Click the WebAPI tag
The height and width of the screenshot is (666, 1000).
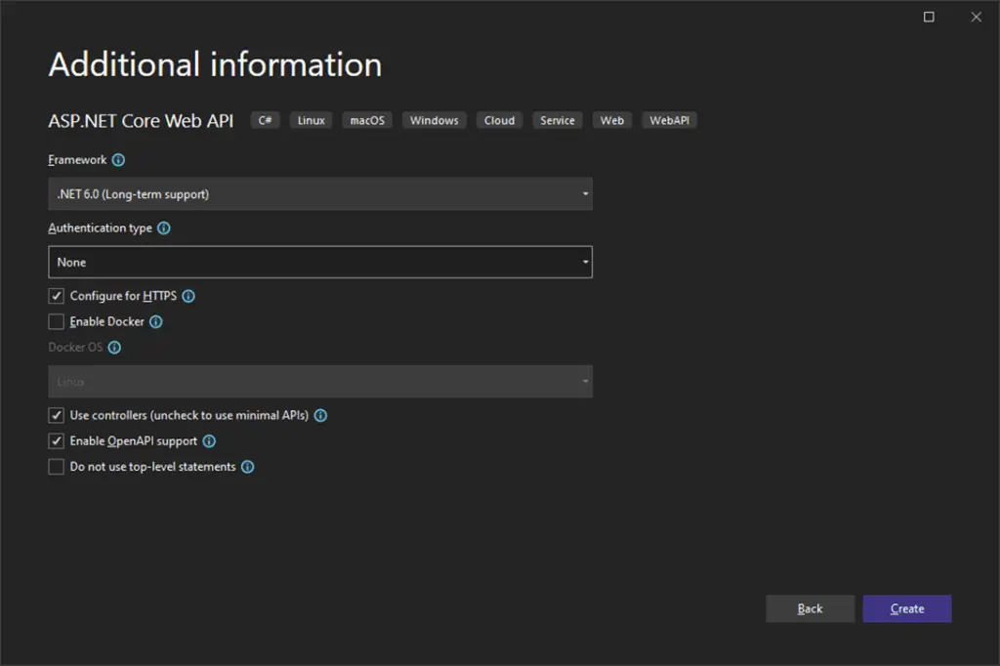pyautogui.click(x=670, y=120)
